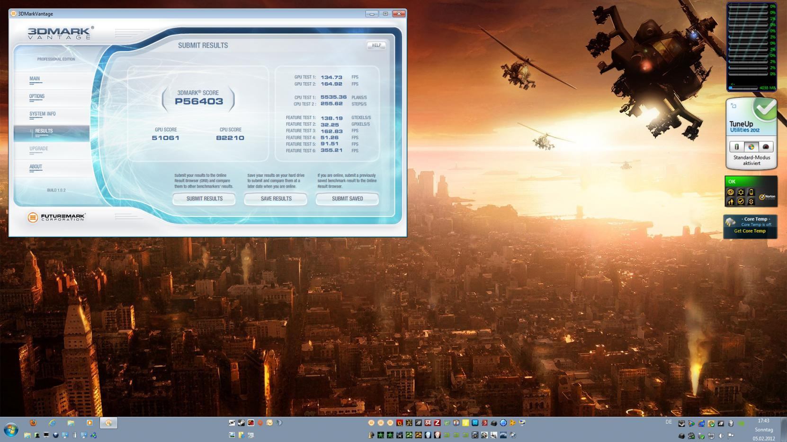The width and height of the screenshot is (787, 442).
Task: Launch Internet Explorer from the taskbar
Action: [x=52, y=423]
